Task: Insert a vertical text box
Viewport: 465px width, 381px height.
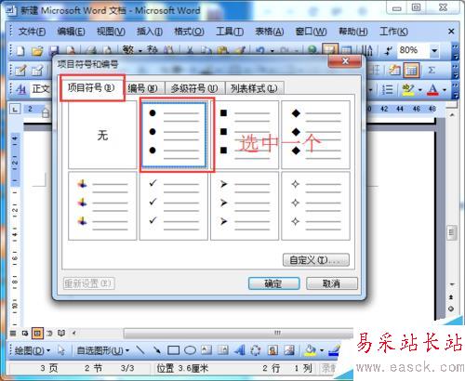Action: point(222,350)
